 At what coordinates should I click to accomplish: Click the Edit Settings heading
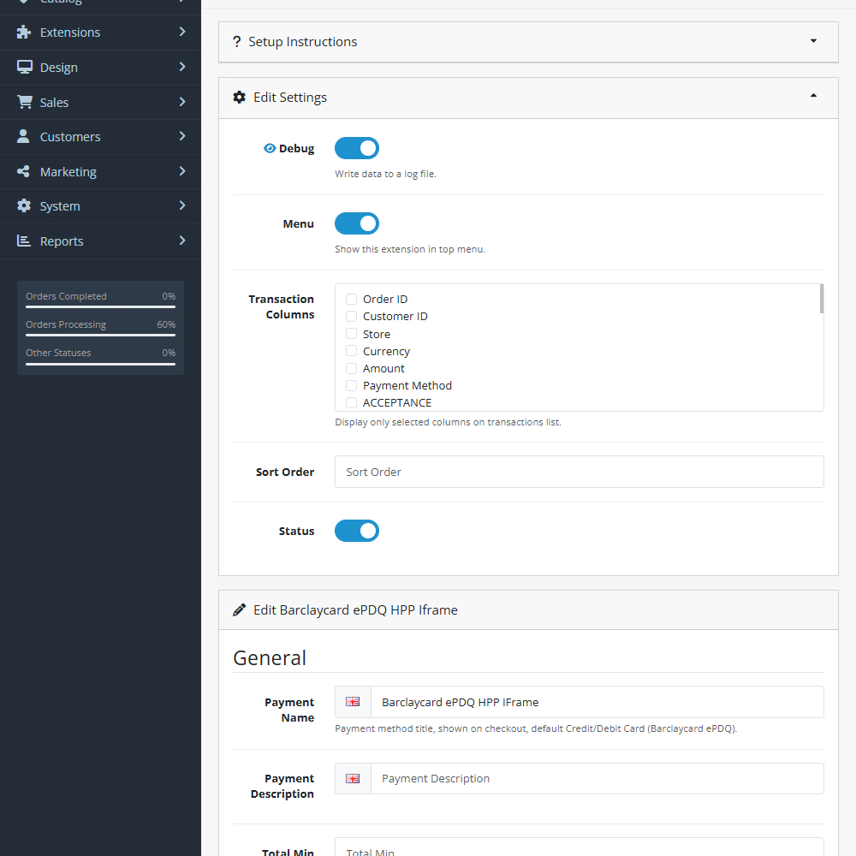pos(290,98)
